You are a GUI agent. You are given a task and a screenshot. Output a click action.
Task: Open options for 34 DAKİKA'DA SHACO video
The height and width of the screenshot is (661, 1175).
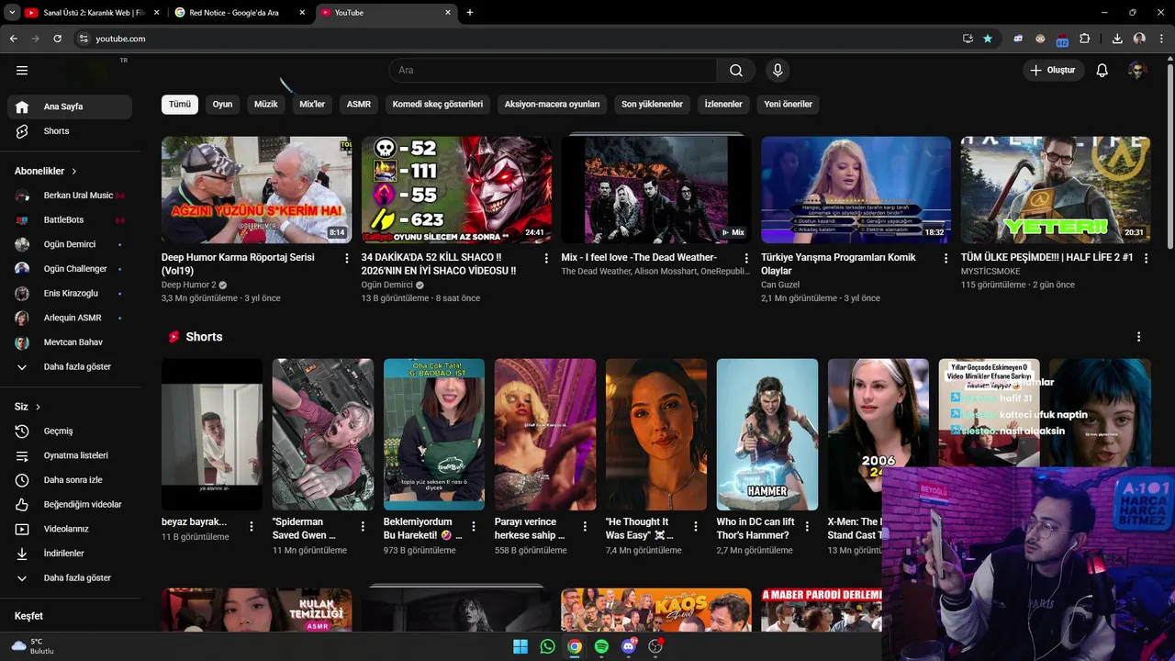pyautogui.click(x=547, y=259)
